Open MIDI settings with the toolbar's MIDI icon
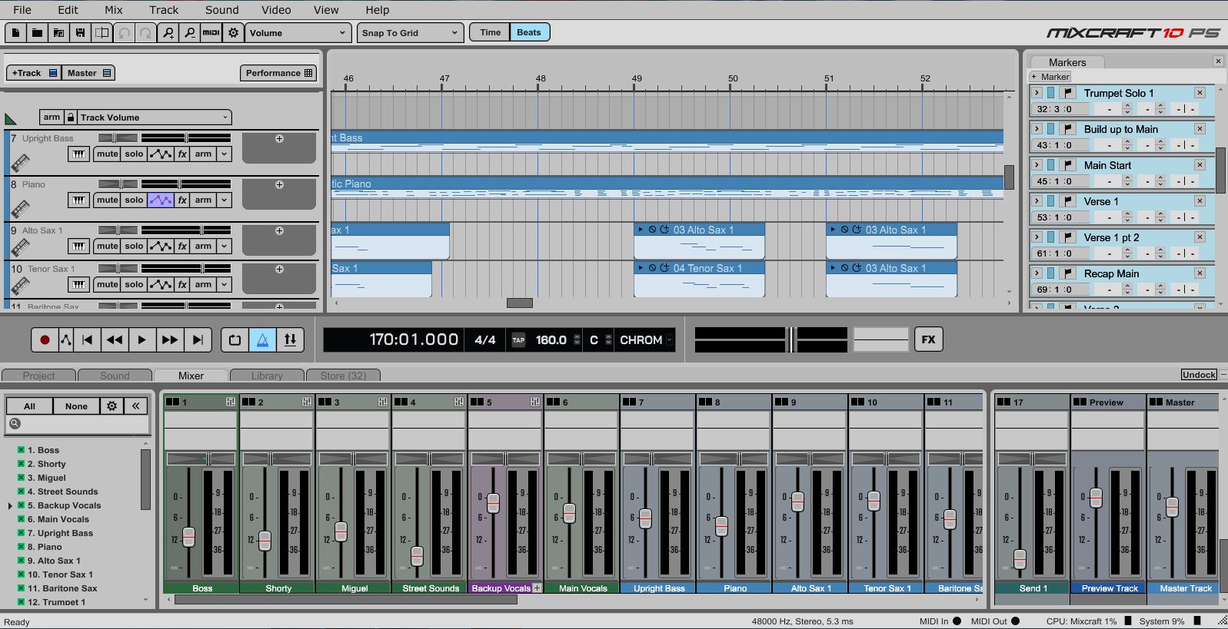The width and height of the screenshot is (1228, 629). (211, 33)
